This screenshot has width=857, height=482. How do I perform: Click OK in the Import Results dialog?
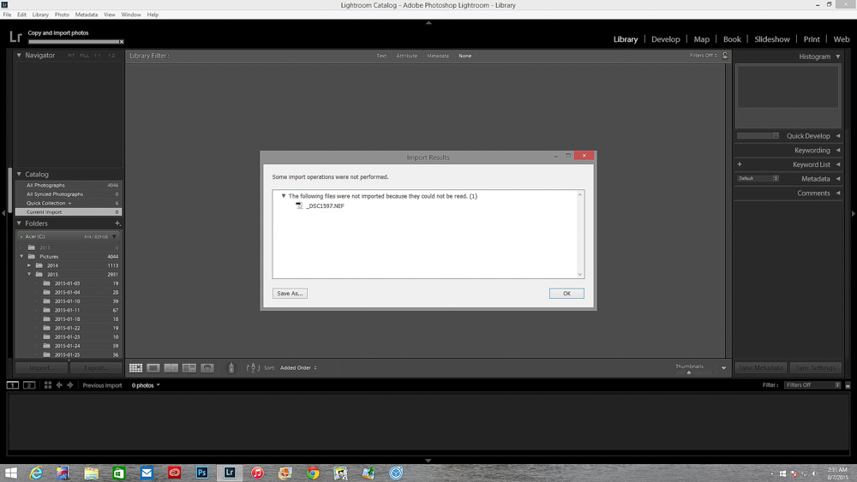click(566, 294)
